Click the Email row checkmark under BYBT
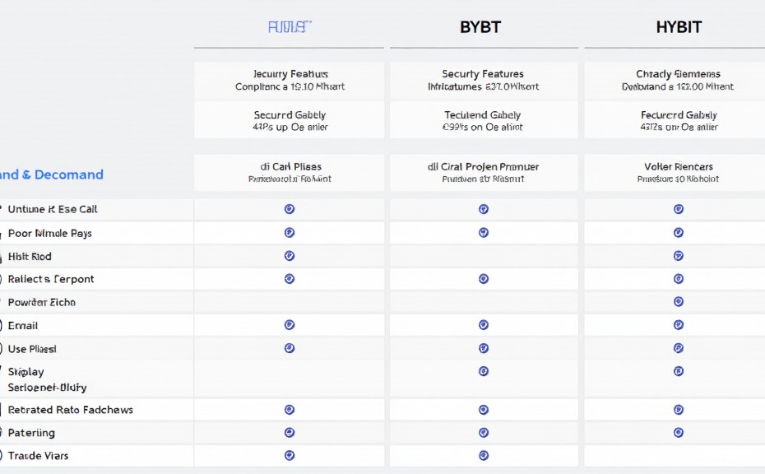 (x=483, y=325)
